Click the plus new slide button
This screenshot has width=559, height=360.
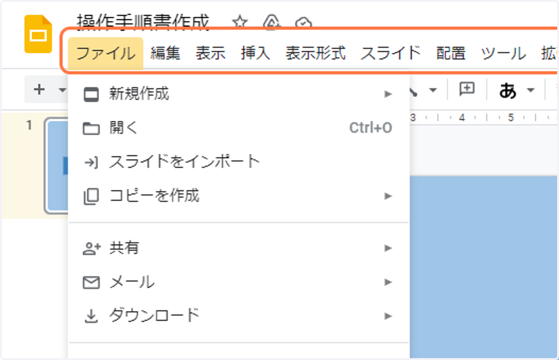coord(40,90)
